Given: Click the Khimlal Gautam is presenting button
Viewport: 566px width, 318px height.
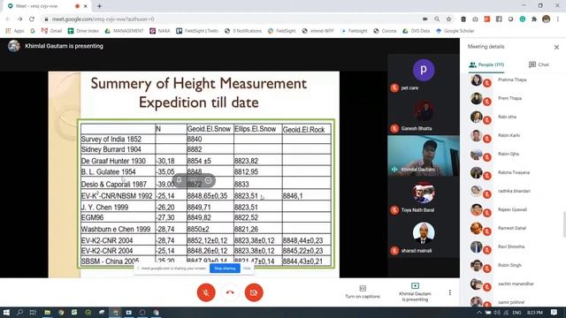Looking at the screenshot, I should point(415,292).
